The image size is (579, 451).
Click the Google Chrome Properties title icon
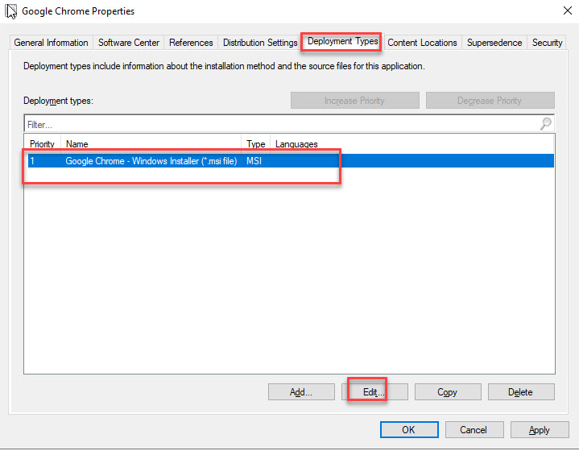coord(11,12)
